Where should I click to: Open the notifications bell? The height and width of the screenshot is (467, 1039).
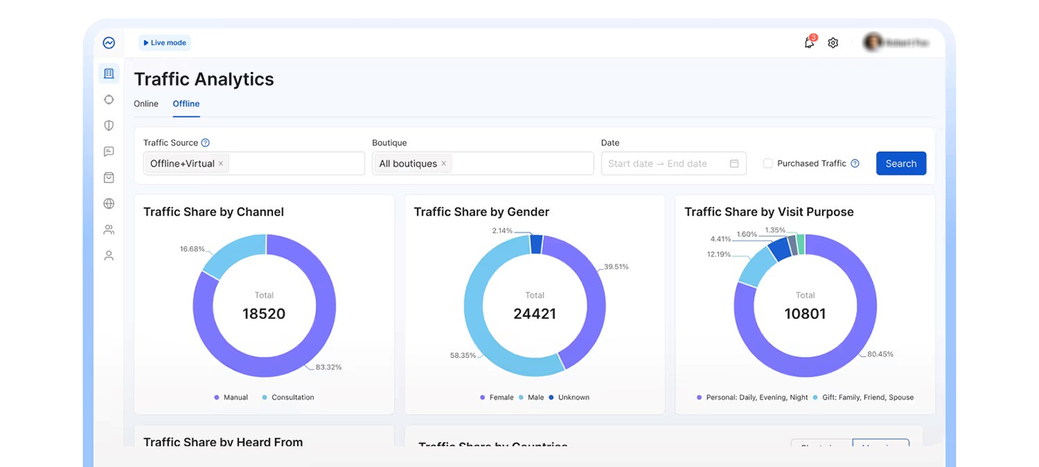(810, 43)
